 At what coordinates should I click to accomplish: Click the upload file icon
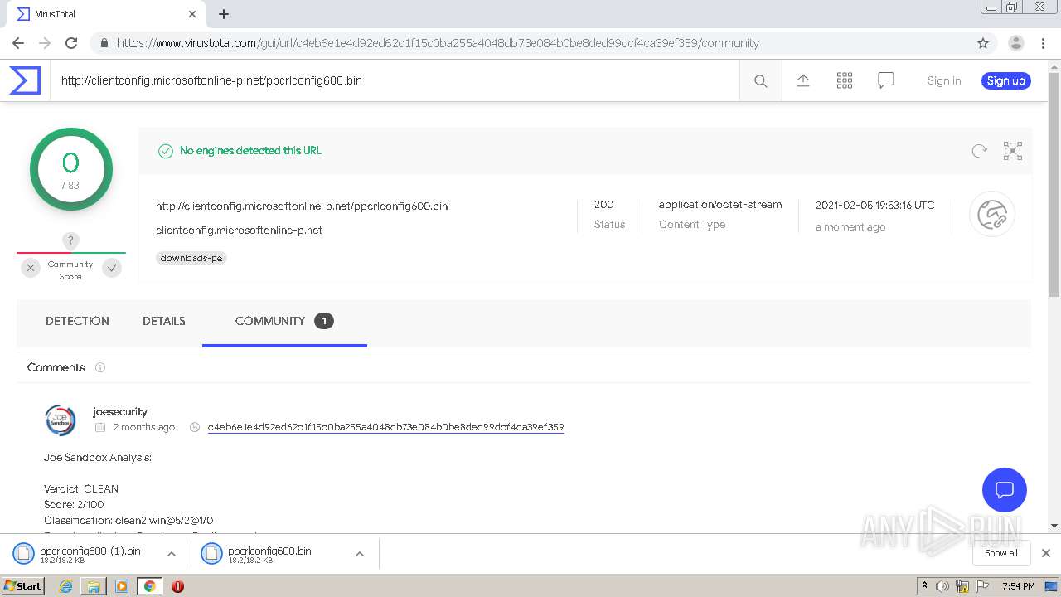[x=803, y=80]
